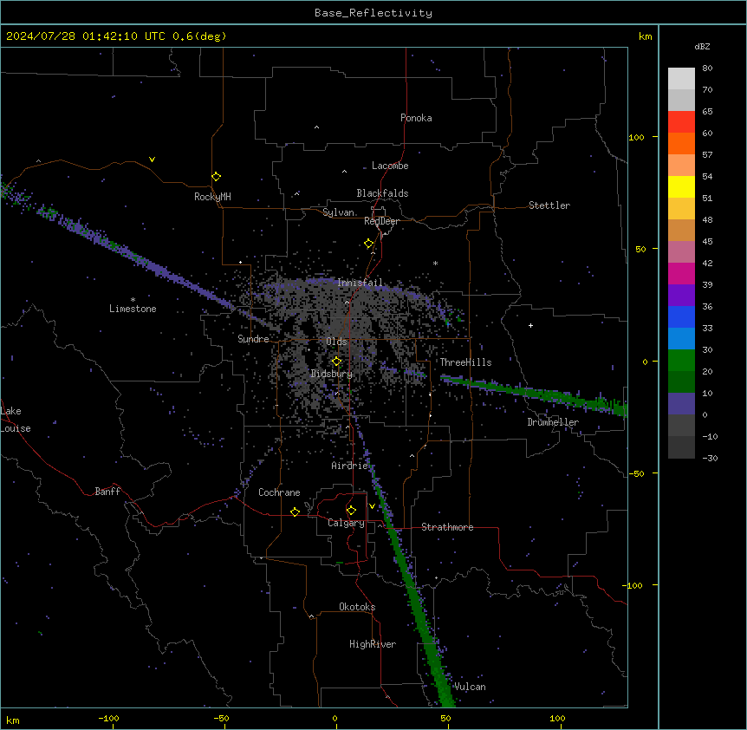Click the red 65 dBZ color swatch
The height and width of the screenshot is (730, 747).
tap(681, 122)
